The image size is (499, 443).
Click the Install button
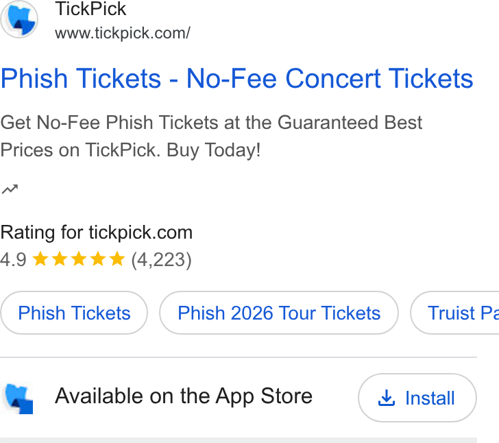tap(417, 398)
